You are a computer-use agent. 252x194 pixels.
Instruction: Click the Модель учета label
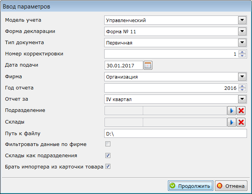(23, 20)
